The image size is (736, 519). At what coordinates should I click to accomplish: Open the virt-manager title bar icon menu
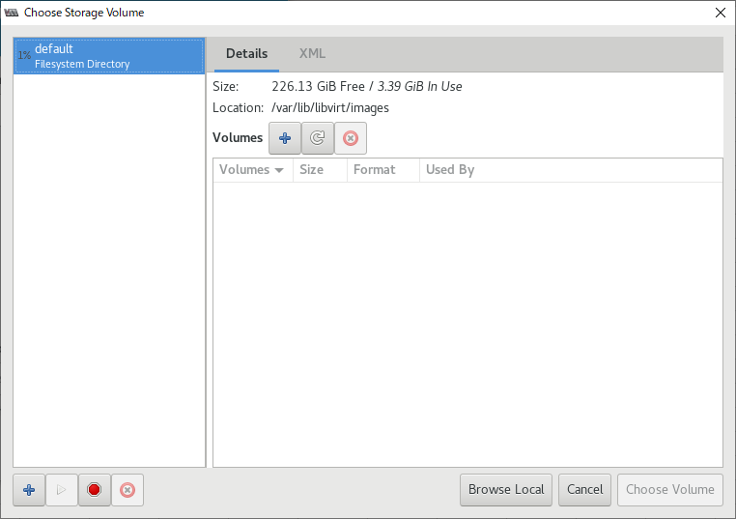click(12, 13)
